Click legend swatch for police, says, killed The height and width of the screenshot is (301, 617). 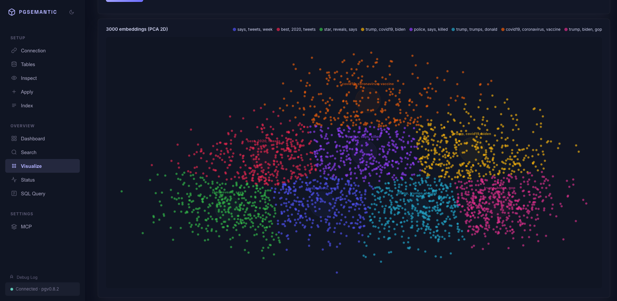point(411,29)
